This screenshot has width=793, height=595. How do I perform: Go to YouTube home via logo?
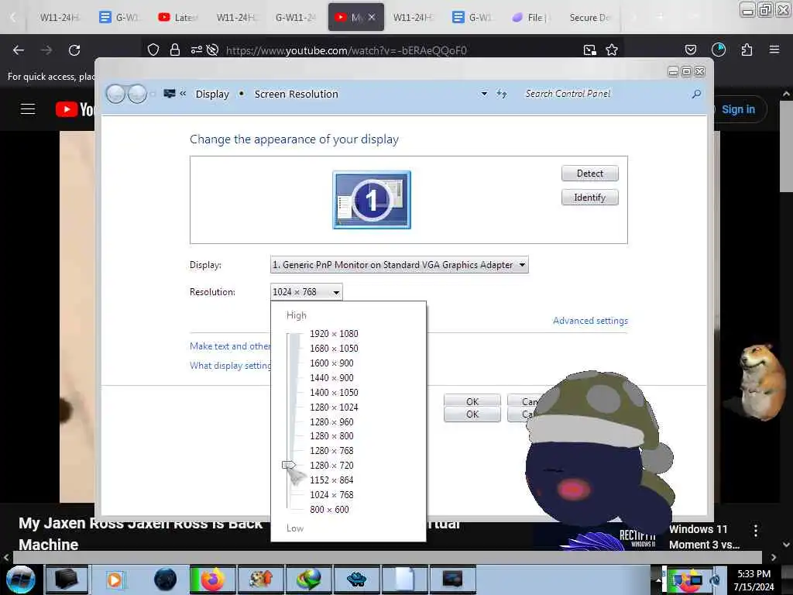point(75,108)
